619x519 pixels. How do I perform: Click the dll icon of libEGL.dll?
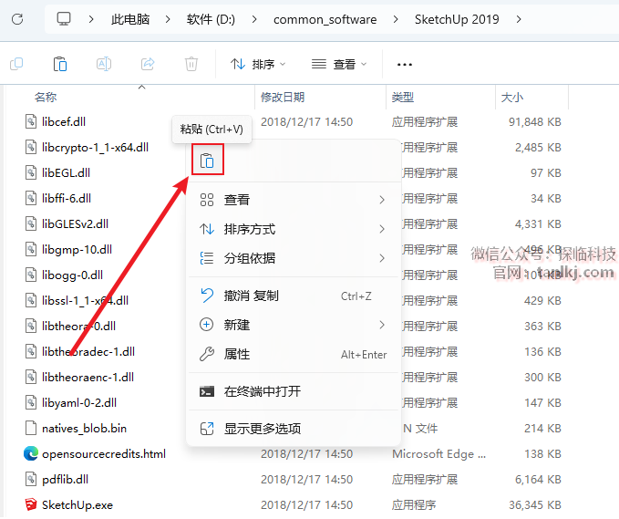click(x=31, y=172)
